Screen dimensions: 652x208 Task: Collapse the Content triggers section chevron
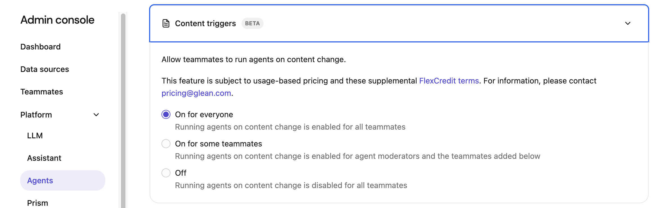(x=628, y=23)
